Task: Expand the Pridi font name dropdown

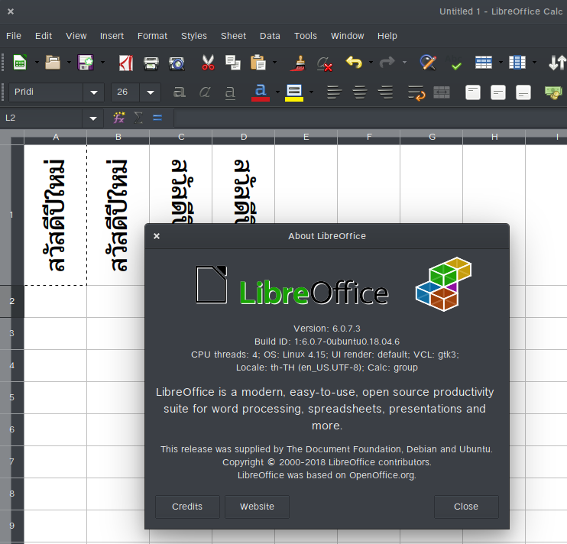Action: point(94,92)
